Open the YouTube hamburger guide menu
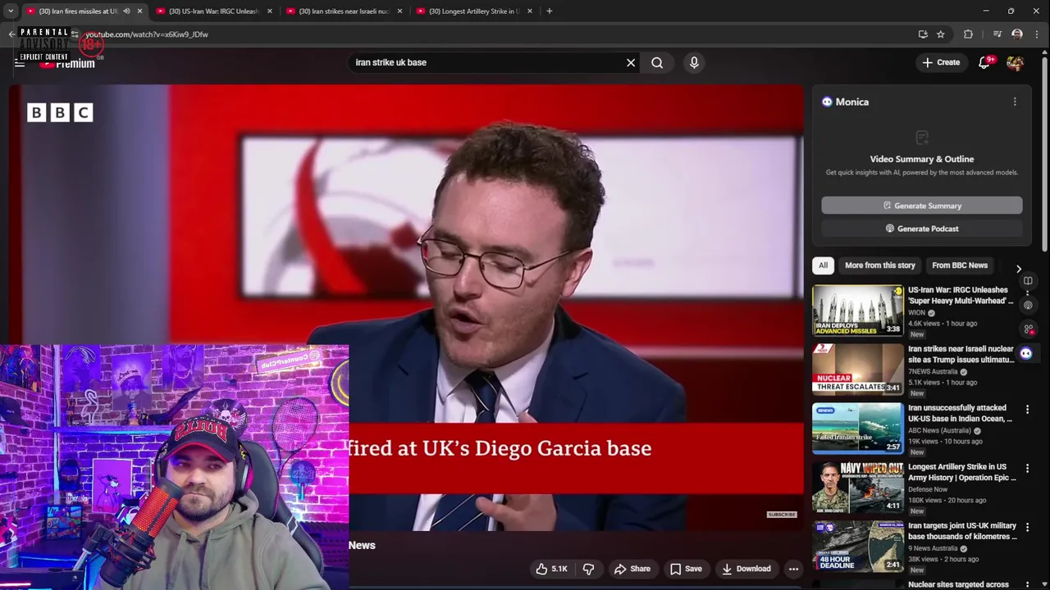Viewport: 1050px width, 590px height. coord(20,63)
